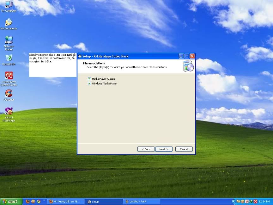The image size is (273, 205).
Task: Uncheck the Windows Media Player checkbox
Action: pos(89,83)
